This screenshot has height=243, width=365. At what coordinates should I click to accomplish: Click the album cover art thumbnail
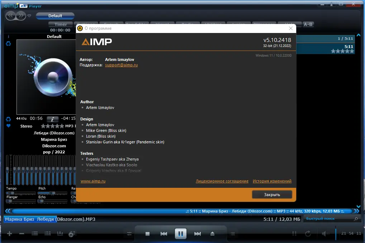point(46,77)
